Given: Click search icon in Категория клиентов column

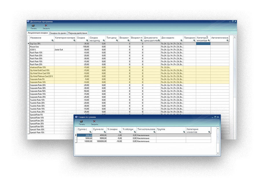Looking at the screenshot, I should 209,132.
